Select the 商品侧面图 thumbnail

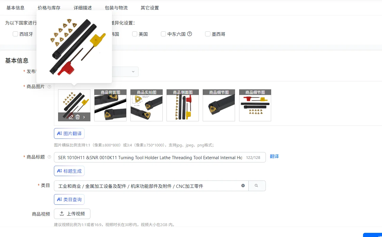[183, 105]
